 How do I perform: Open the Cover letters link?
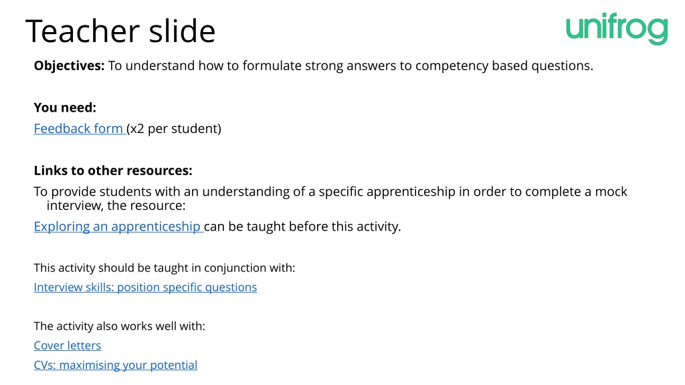pos(68,346)
